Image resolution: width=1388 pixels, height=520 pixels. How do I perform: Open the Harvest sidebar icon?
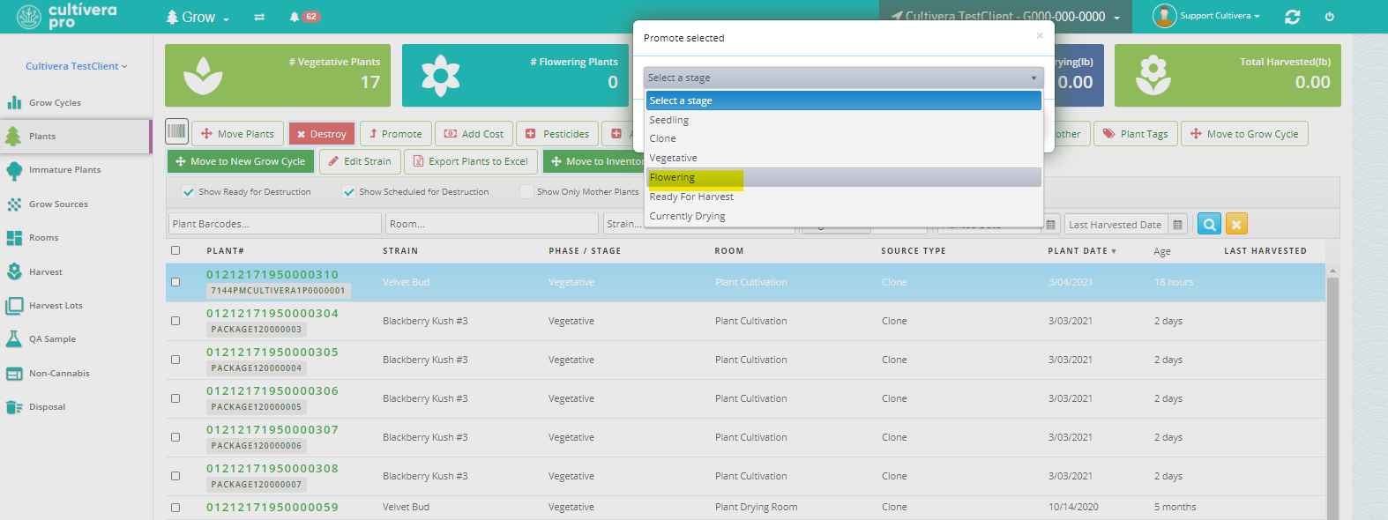click(14, 272)
